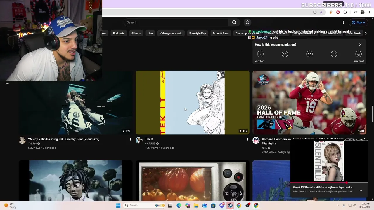
Task: Open Copilot from the taskbar
Action: point(187,206)
